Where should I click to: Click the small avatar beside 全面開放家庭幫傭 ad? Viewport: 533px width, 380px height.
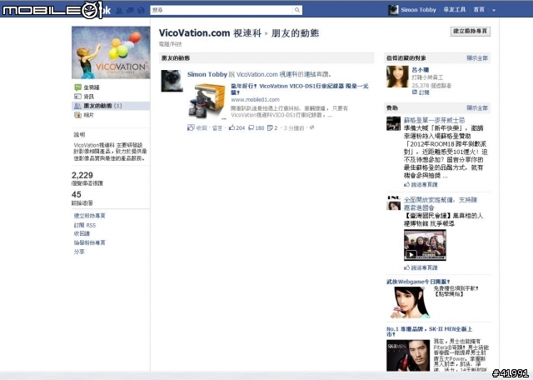coord(394,203)
